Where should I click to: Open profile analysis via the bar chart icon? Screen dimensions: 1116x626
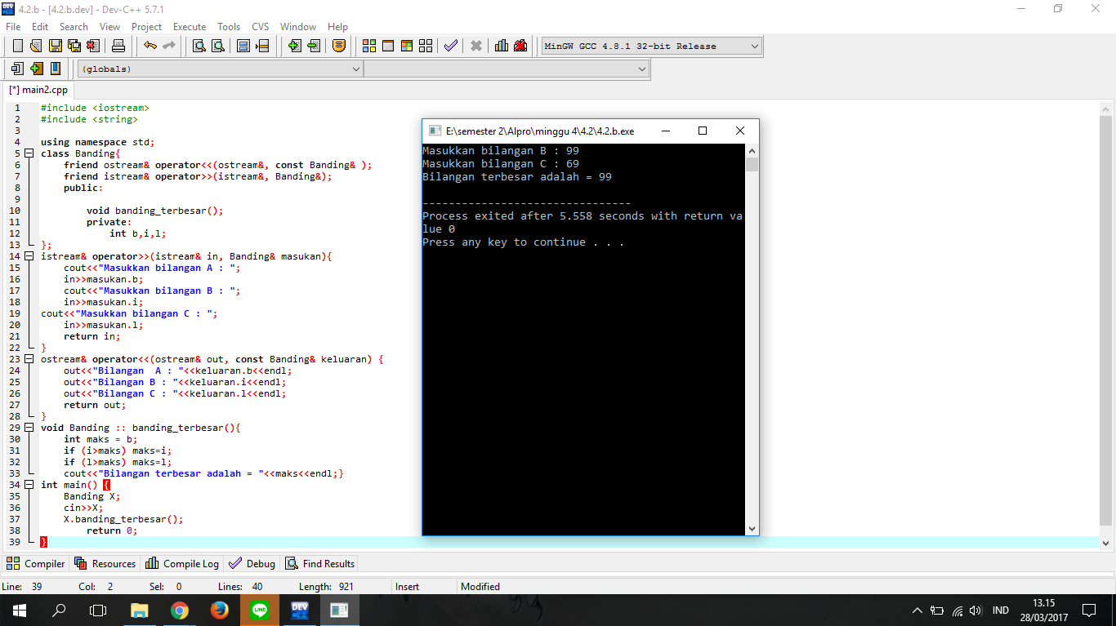[x=502, y=46]
